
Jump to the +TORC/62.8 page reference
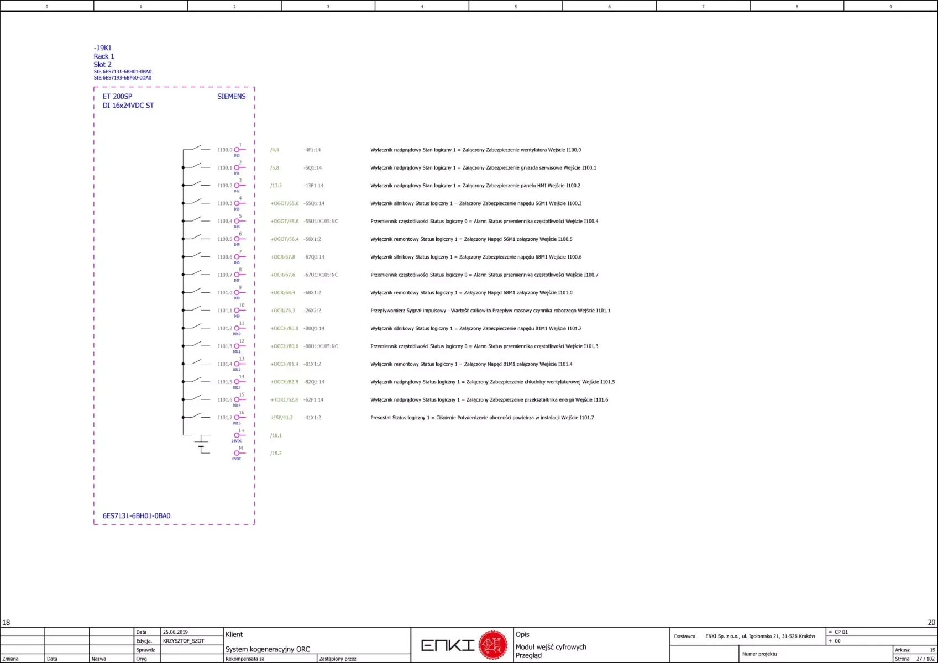coord(284,399)
